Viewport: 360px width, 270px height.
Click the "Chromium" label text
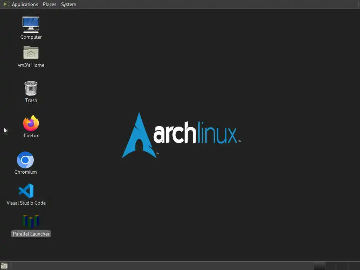[x=25, y=172]
